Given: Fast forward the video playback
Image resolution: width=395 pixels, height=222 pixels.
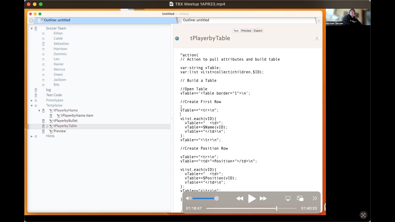Looking at the screenshot, I should [263, 199].
